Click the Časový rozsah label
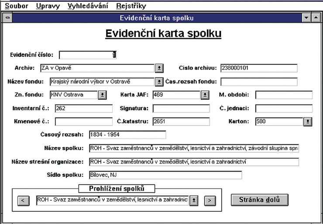323x224 pixels. 62,135
